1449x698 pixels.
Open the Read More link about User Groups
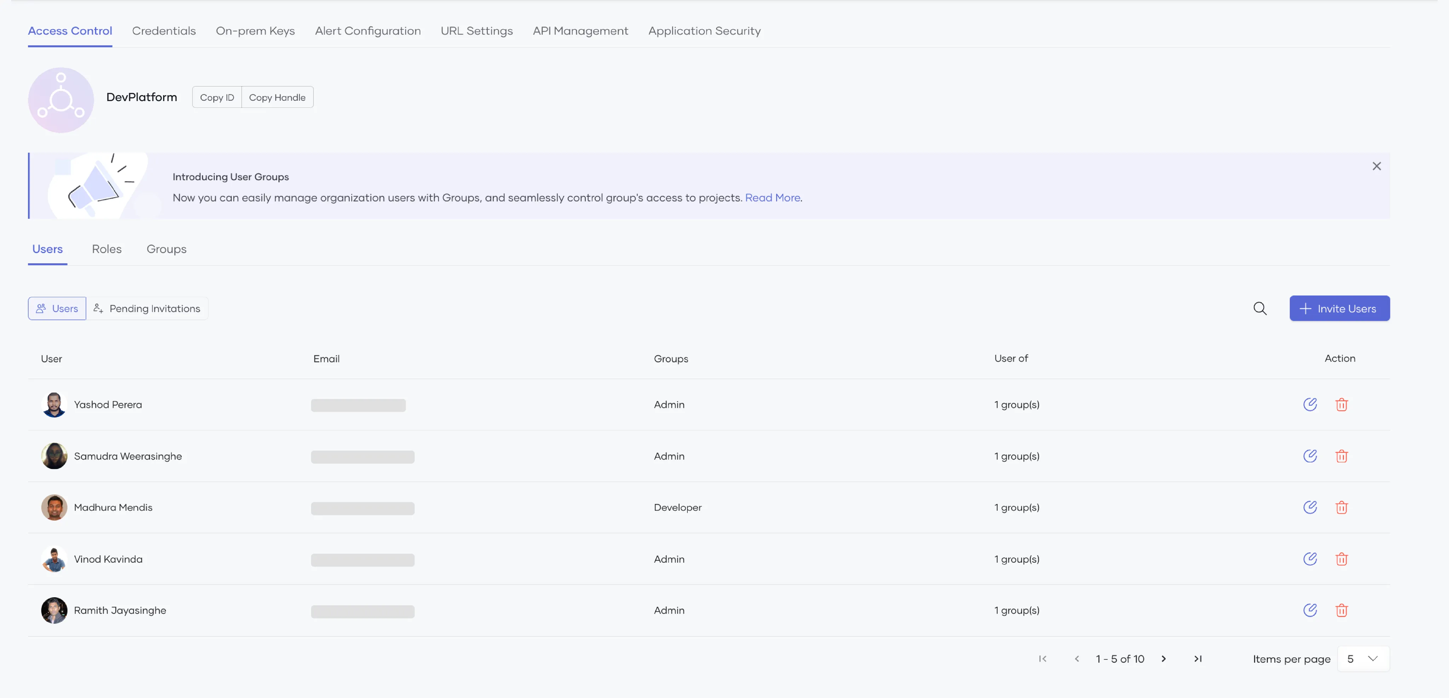point(772,197)
